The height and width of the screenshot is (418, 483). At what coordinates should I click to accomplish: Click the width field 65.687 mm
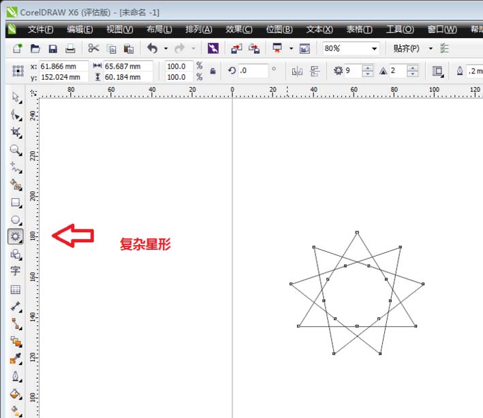pyautogui.click(x=128, y=66)
